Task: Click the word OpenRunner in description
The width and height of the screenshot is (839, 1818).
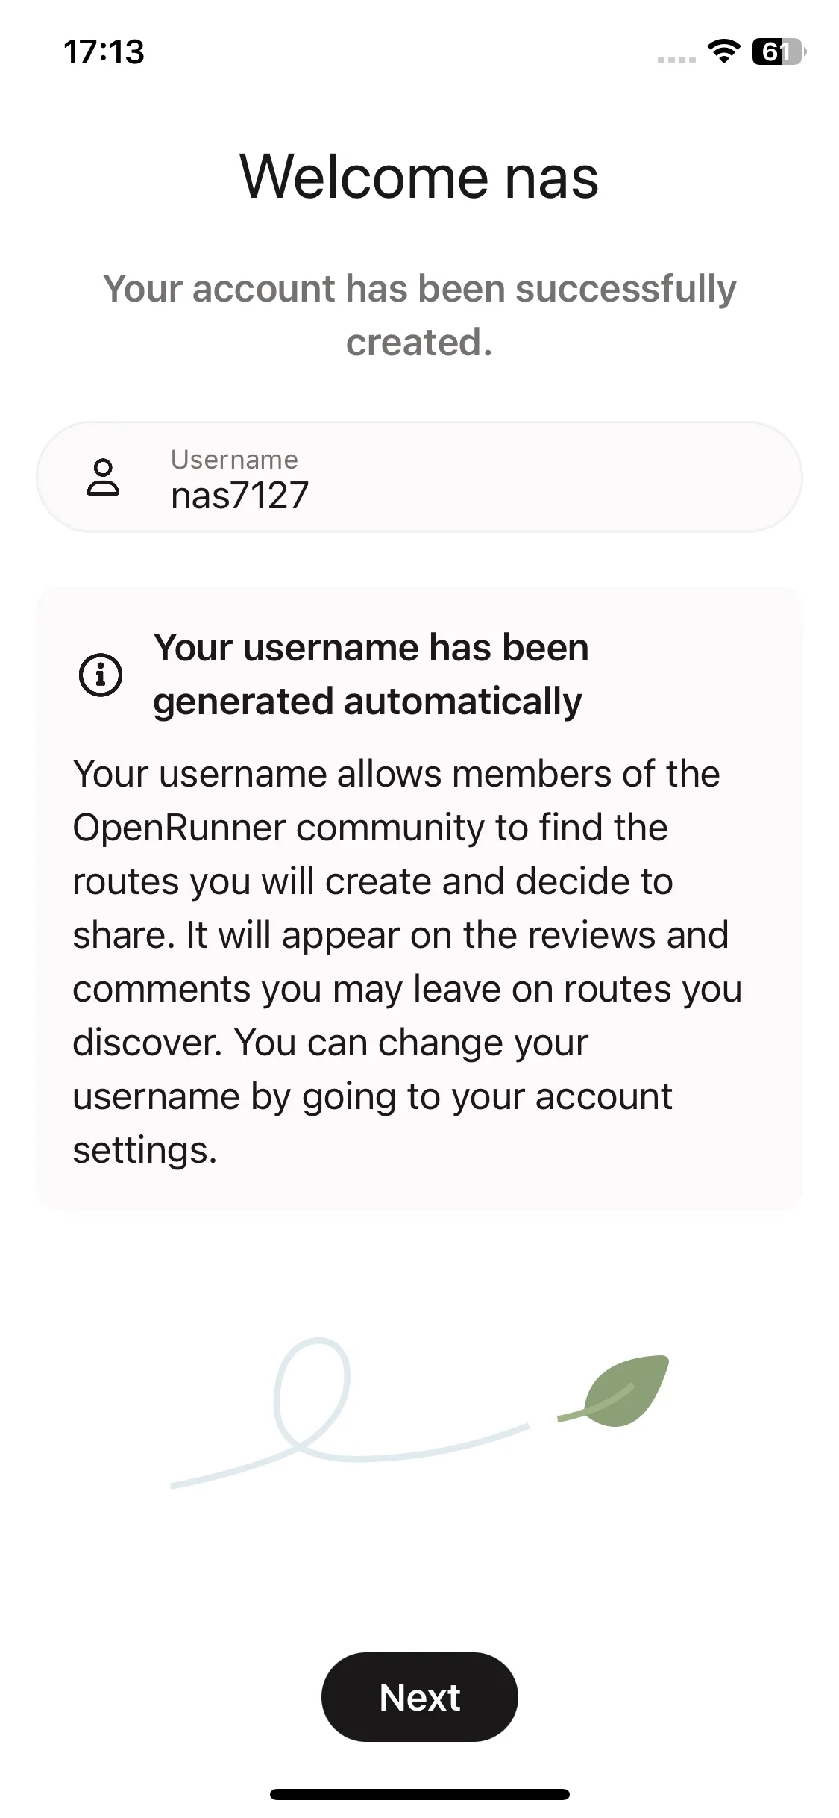Action: 179,828
